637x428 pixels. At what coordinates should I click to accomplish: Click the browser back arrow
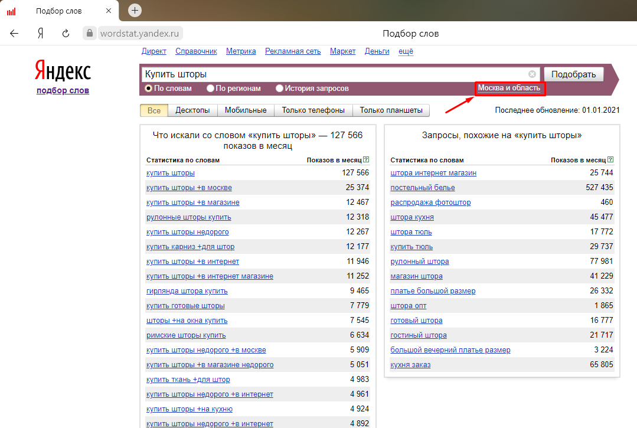(x=14, y=33)
